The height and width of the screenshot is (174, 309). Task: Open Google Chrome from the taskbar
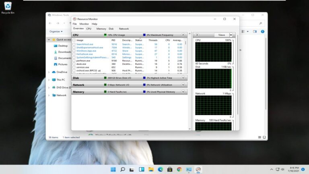pyautogui.click(x=179, y=169)
